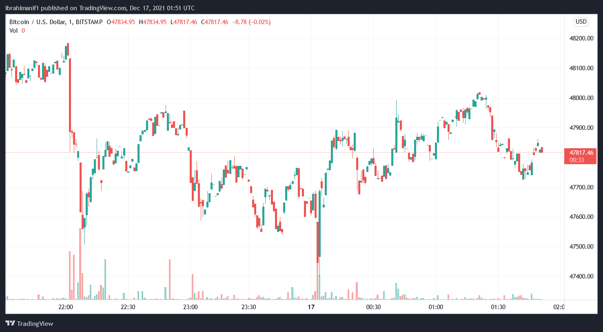This screenshot has width=603, height=332.
Task: Click the 47400.00 price axis label
Action: [581, 276]
